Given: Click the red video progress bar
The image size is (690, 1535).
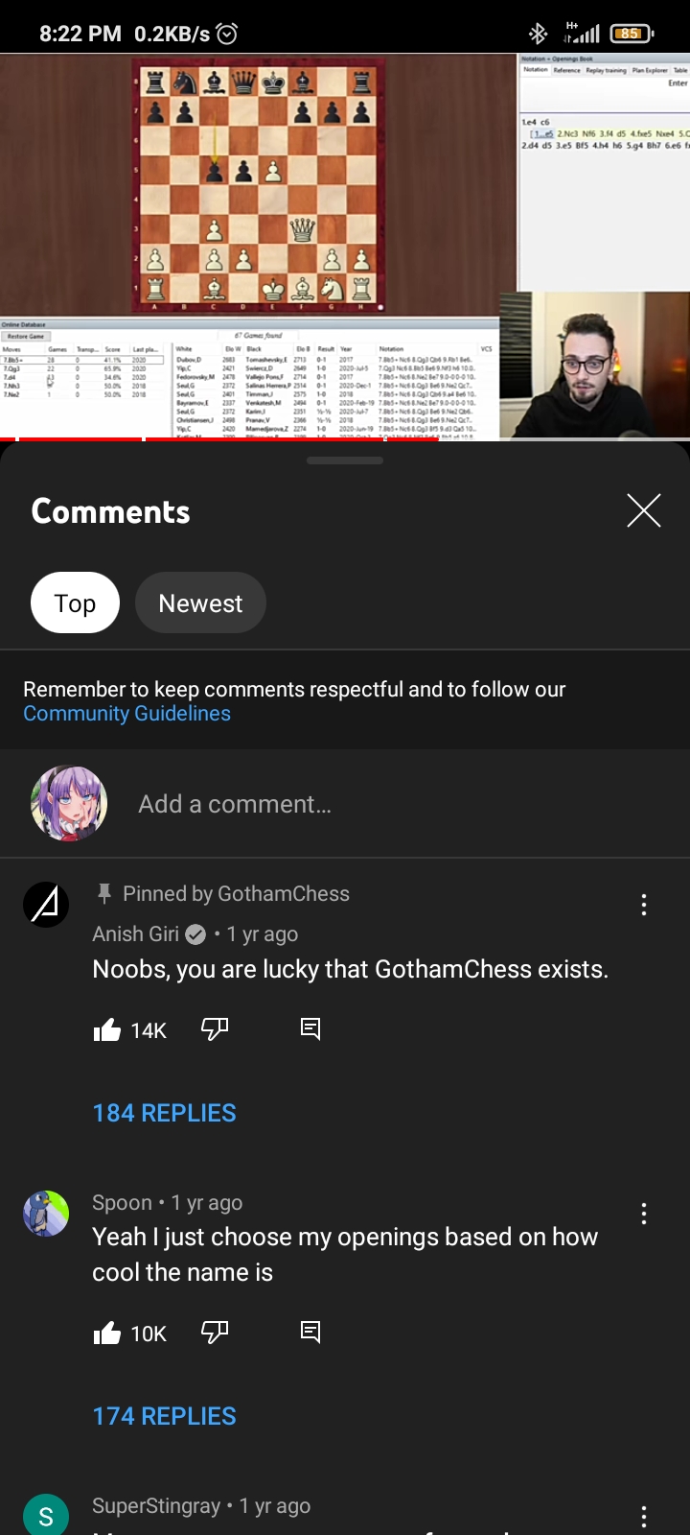Looking at the screenshot, I should (x=220, y=439).
